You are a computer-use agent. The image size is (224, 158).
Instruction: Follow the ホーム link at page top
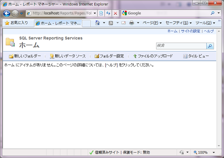click(x=172, y=31)
